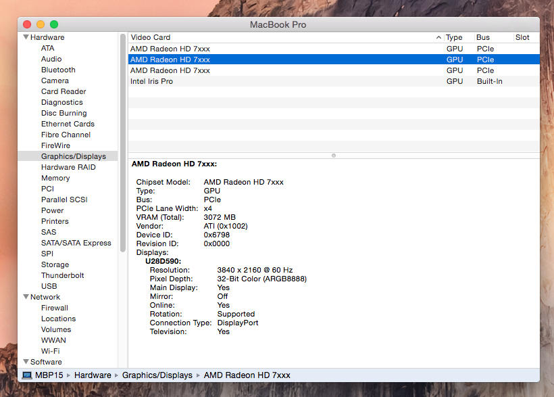The width and height of the screenshot is (554, 397).
Task: Open Bluetooth hardware info
Action: (x=58, y=70)
